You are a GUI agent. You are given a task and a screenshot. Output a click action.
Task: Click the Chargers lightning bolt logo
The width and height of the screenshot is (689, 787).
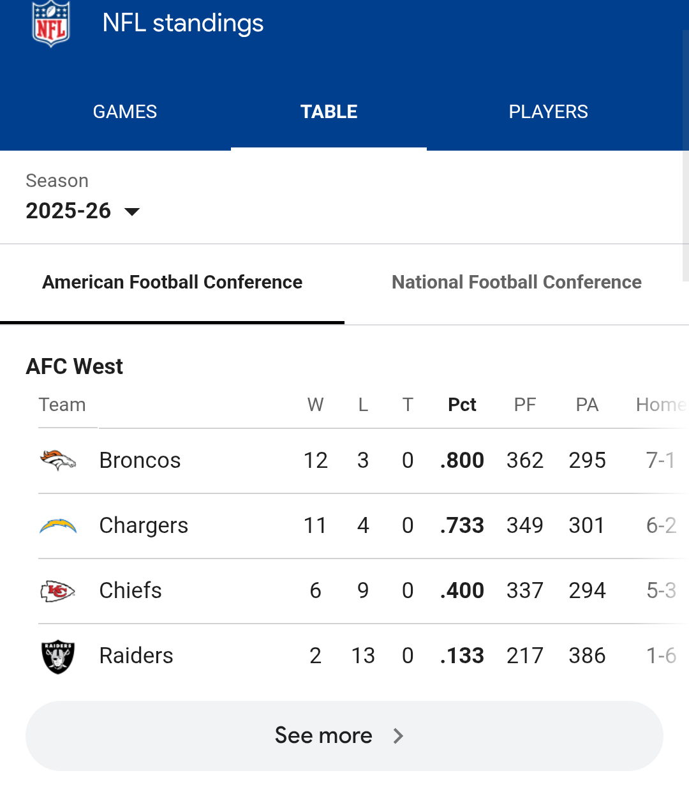click(58, 526)
